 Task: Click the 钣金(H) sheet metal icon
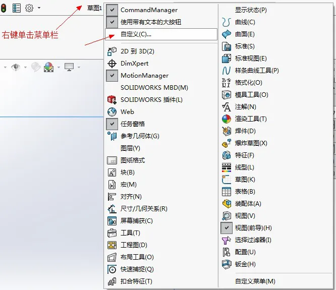[x=227, y=264]
